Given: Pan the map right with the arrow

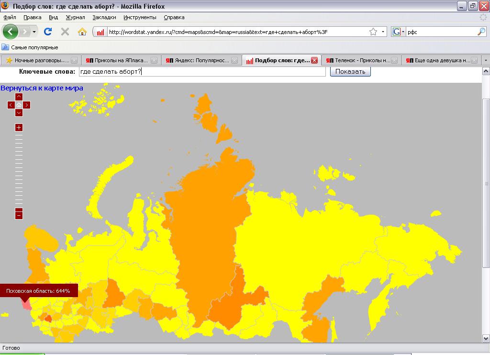Looking at the screenshot, I should pyautogui.click(x=27, y=105).
